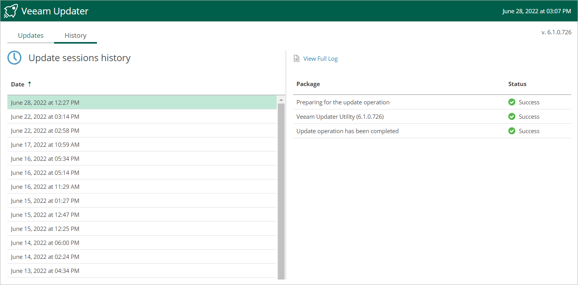Select the June 28, 2022 at 12:27 PM session

[45, 103]
